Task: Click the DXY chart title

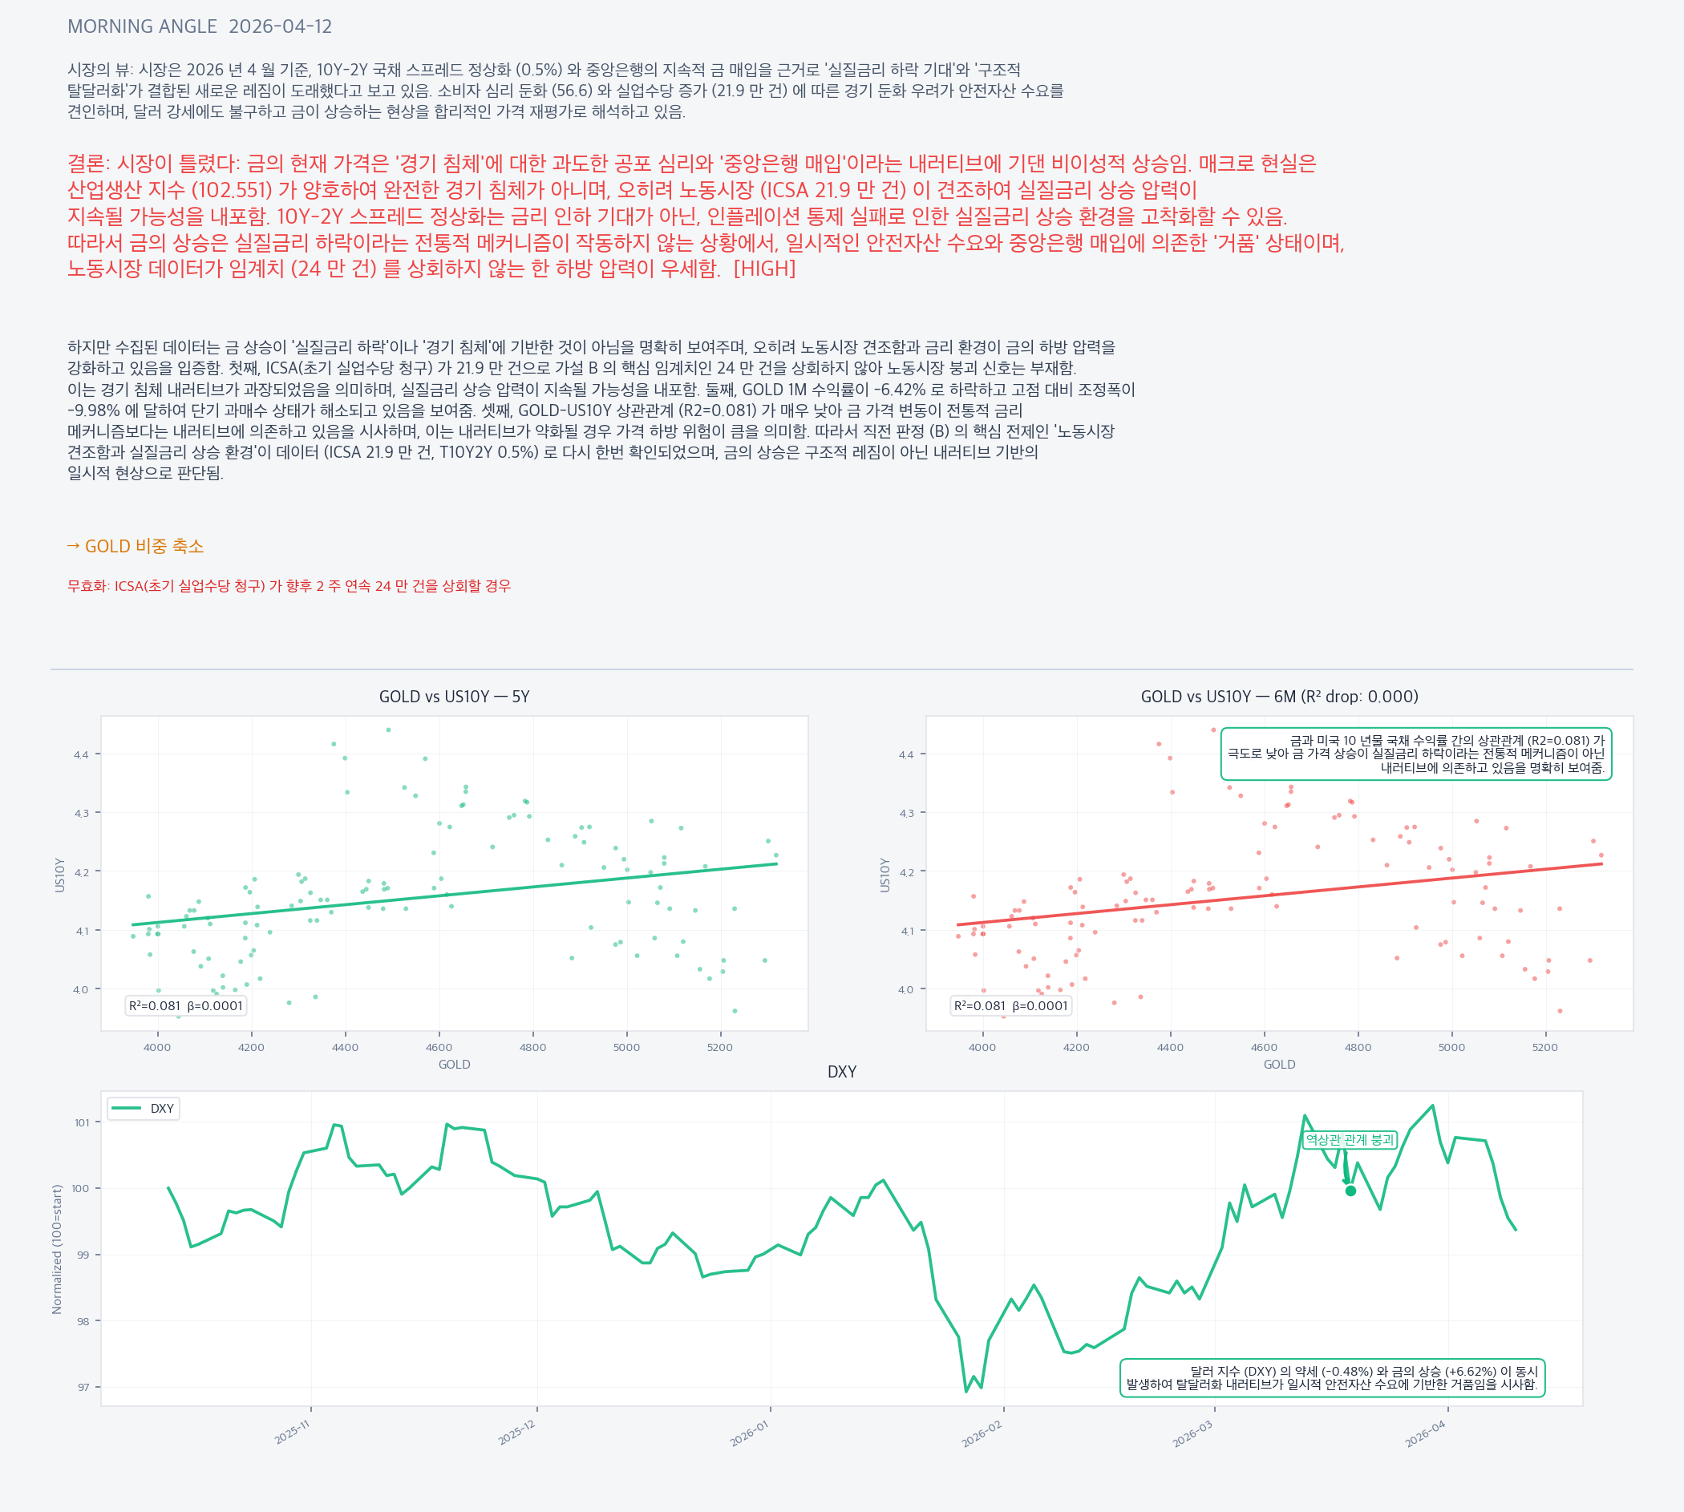Action: (x=841, y=1073)
